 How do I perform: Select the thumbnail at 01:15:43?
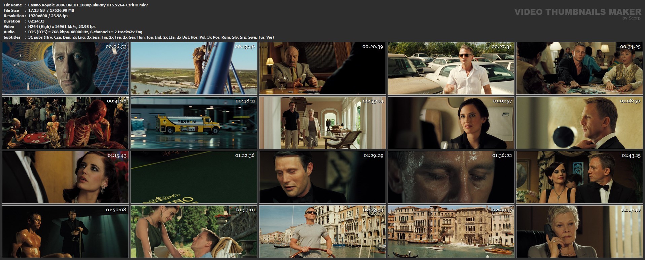[x=66, y=177]
